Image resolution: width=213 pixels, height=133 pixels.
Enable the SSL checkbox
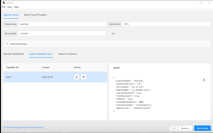pos(109,34)
